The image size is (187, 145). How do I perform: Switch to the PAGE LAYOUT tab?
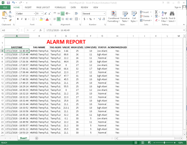[43, 7]
